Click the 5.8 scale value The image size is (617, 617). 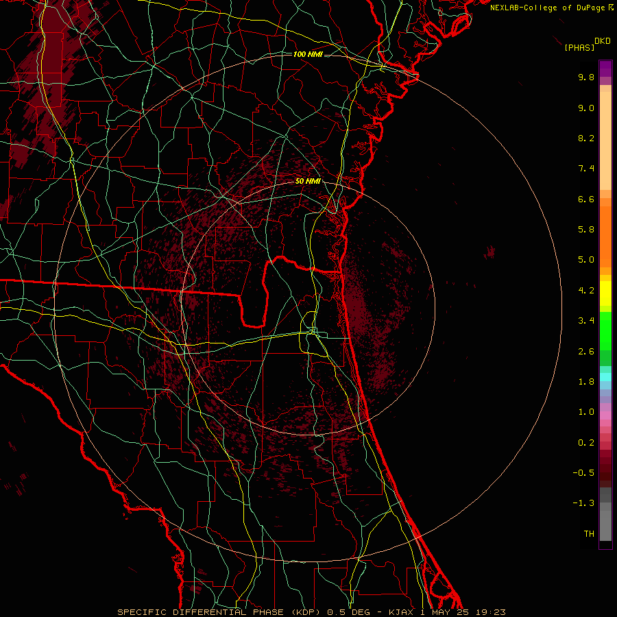point(586,230)
